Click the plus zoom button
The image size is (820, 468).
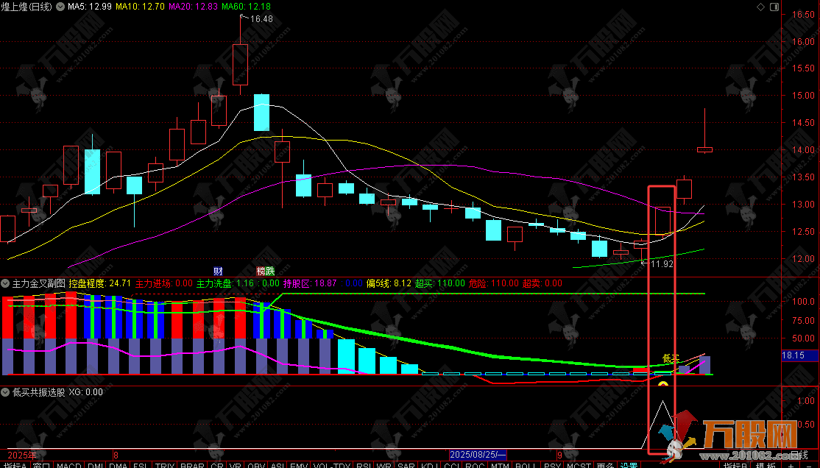(x=791, y=465)
